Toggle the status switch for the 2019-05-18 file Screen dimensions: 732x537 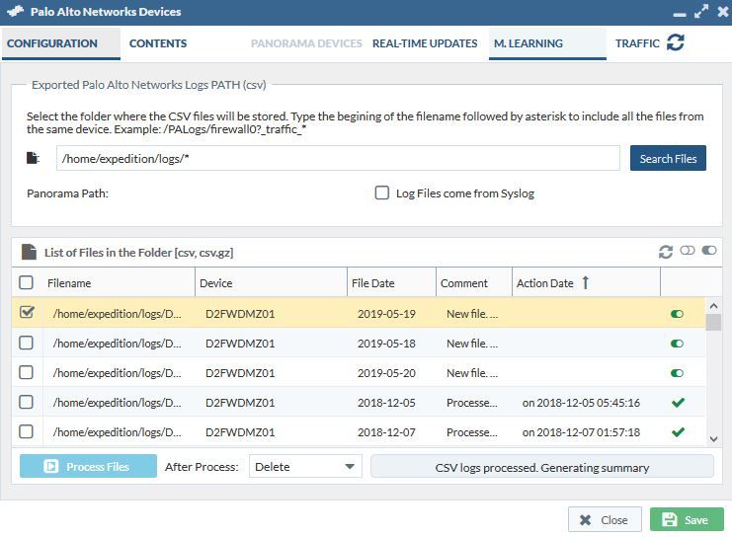(677, 344)
